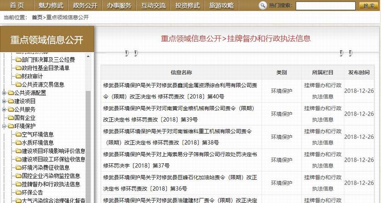Click folder icon beside 公共资源配置
This screenshot has height=203, width=381.
(11, 93)
